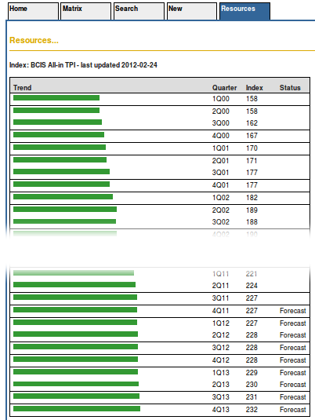315x420 pixels.
Task: Click the index value 182 for 1Q02
Action: click(252, 198)
